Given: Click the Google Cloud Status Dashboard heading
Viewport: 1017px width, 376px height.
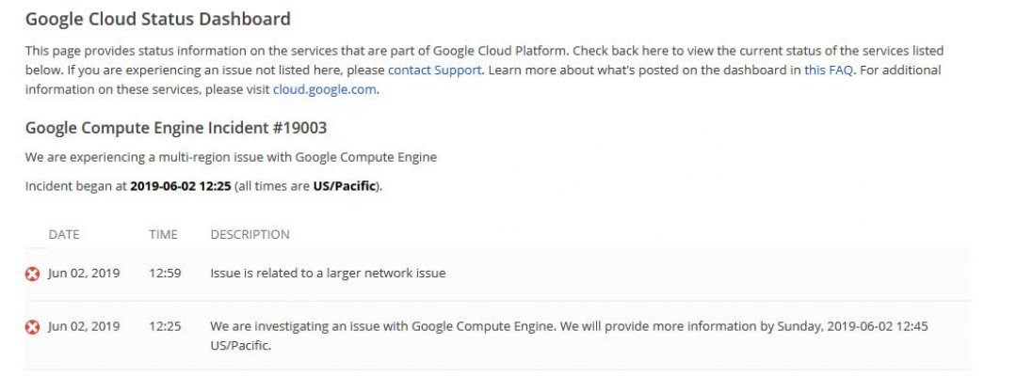Looking at the screenshot, I should coord(157,18).
